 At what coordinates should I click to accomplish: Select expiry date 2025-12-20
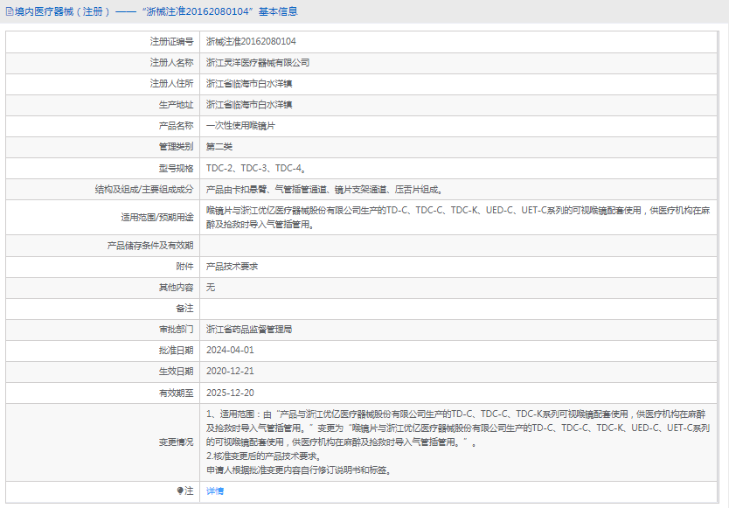click(x=230, y=393)
